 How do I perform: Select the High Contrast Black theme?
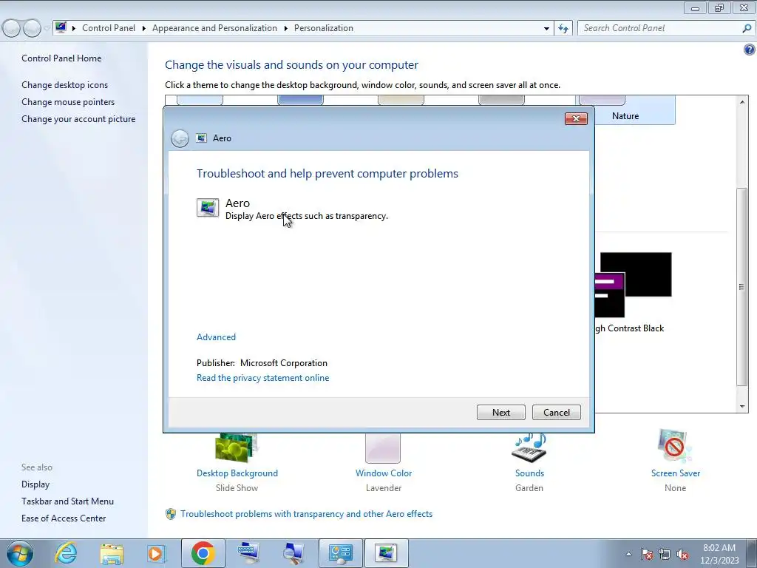tap(633, 292)
